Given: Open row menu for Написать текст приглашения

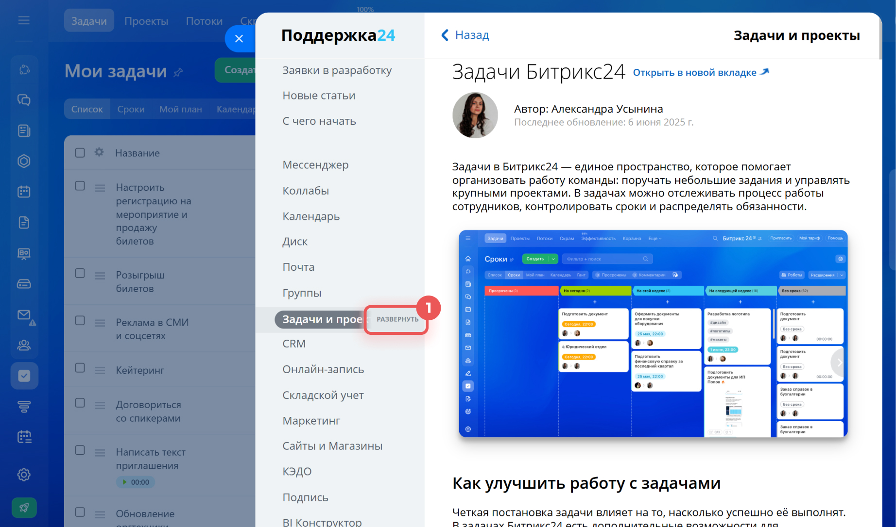Looking at the screenshot, I should click(100, 453).
